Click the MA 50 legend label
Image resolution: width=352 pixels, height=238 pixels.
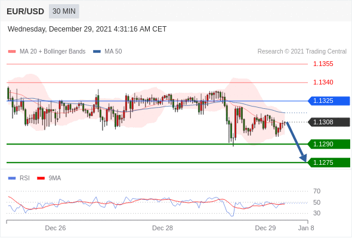[x=113, y=52]
